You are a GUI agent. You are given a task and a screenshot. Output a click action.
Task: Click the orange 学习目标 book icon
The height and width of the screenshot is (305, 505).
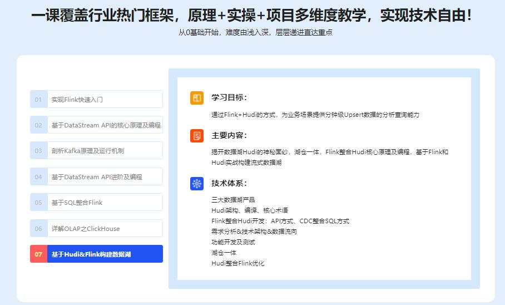point(196,98)
